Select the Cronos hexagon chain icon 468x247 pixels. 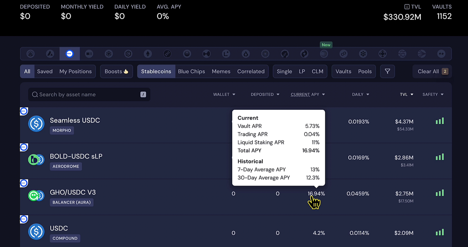click(128, 53)
